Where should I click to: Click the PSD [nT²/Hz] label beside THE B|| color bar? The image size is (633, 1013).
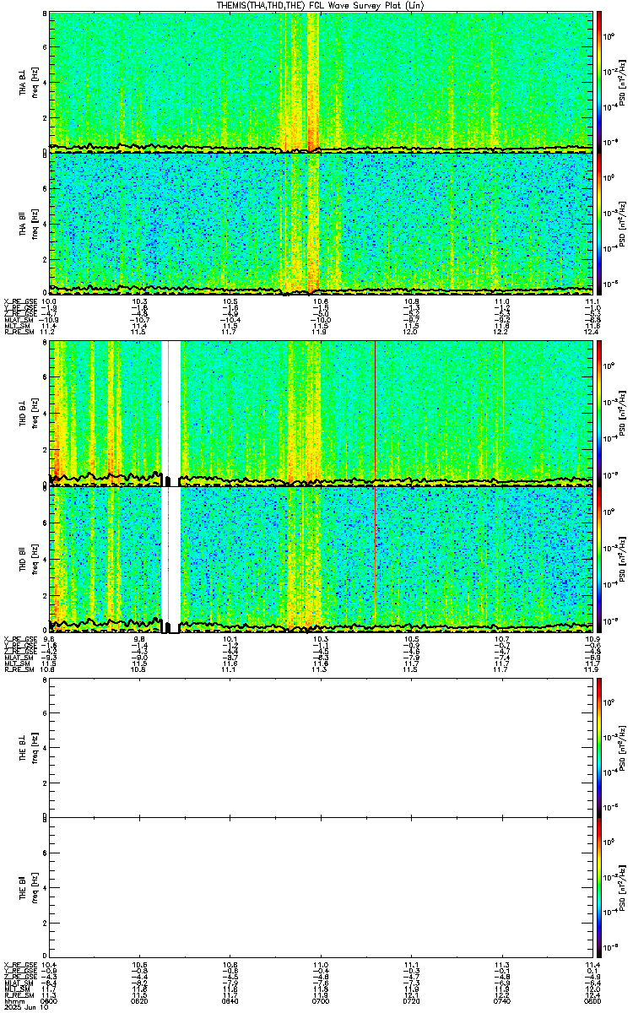pos(620,886)
